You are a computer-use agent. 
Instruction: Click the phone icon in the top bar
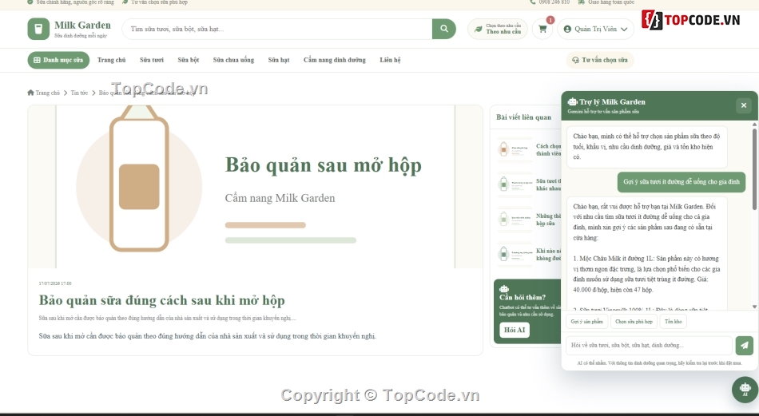(533, 2)
